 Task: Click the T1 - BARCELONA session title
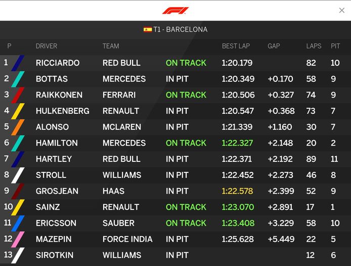[x=181, y=29]
